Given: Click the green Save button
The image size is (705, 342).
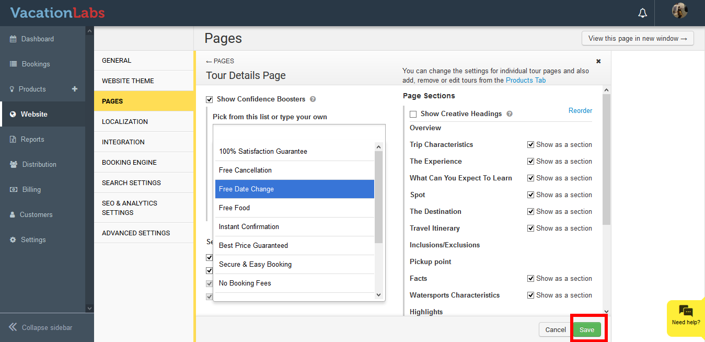Looking at the screenshot, I should coord(587,329).
